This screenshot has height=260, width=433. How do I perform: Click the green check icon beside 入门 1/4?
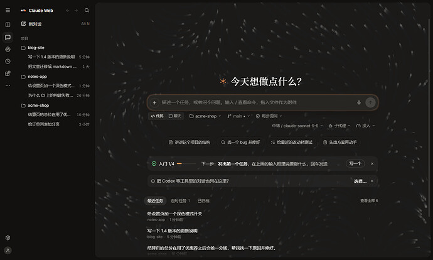pos(154,163)
